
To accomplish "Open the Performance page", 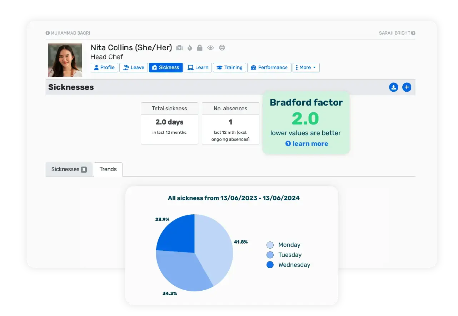I will click(269, 67).
